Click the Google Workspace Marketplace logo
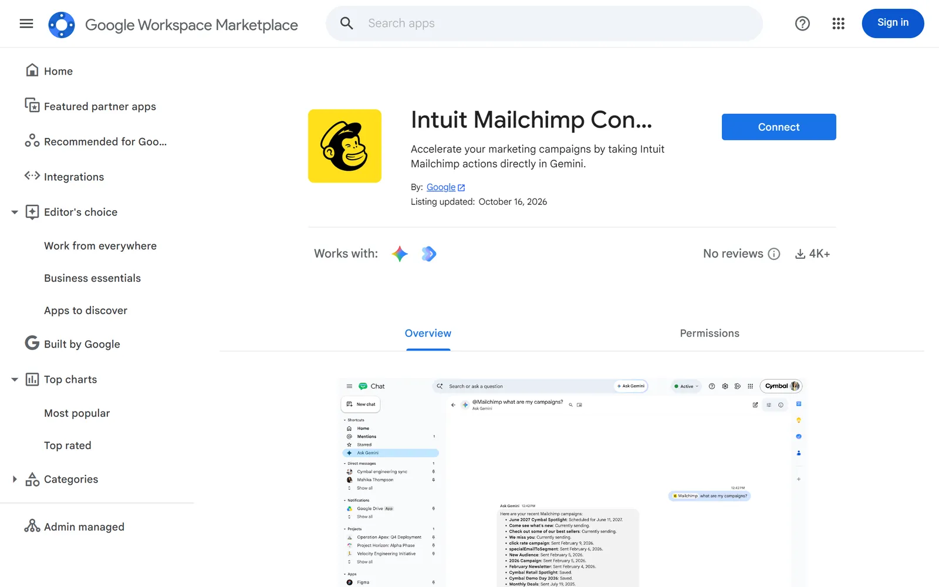The height and width of the screenshot is (587, 939). pyautogui.click(x=62, y=25)
